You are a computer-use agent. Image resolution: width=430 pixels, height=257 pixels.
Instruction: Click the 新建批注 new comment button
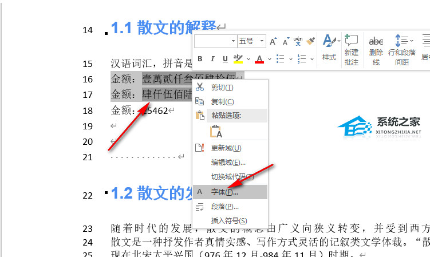pos(352,50)
